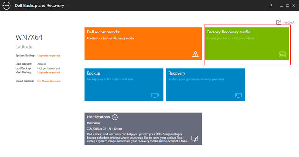Click 'Backup your entire system and data' text
Image resolution: width=299 pixels, height=157 pixels.
point(110,79)
